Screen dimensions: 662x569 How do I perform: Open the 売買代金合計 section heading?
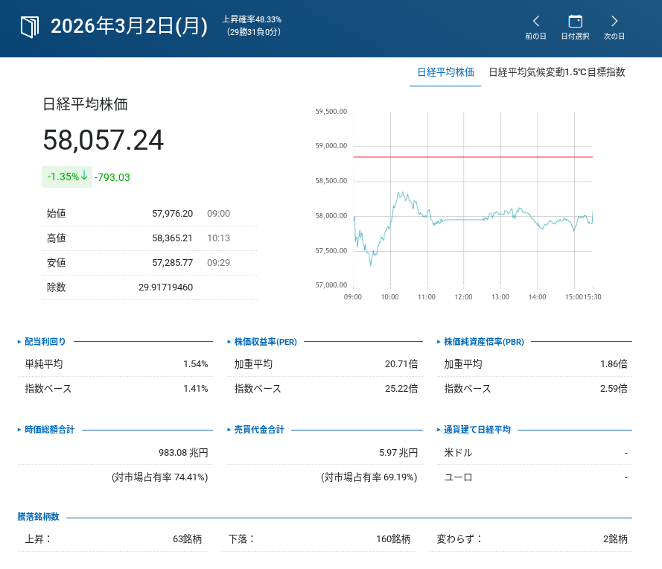coord(259,430)
